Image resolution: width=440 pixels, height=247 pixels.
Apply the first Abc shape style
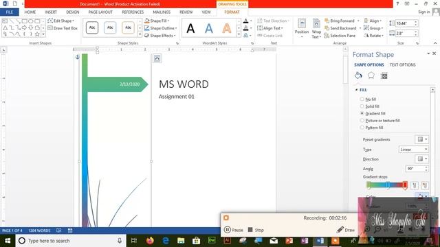(x=92, y=27)
